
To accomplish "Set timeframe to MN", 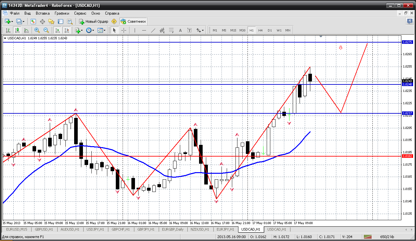I will point(288,30).
